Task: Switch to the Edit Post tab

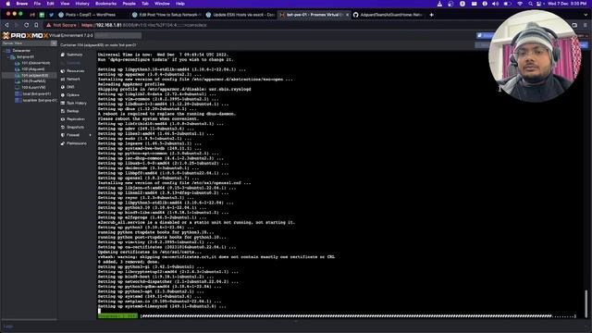Action: pyautogui.click(x=167, y=15)
